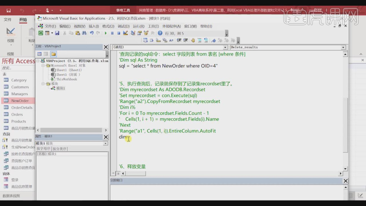Save the project with the floppy icon
The height and width of the screenshot is (206, 366).
(57, 33)
